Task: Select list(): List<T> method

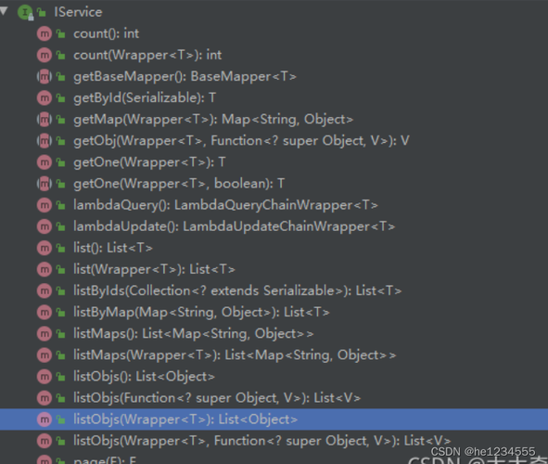Action: coord(113,248)
